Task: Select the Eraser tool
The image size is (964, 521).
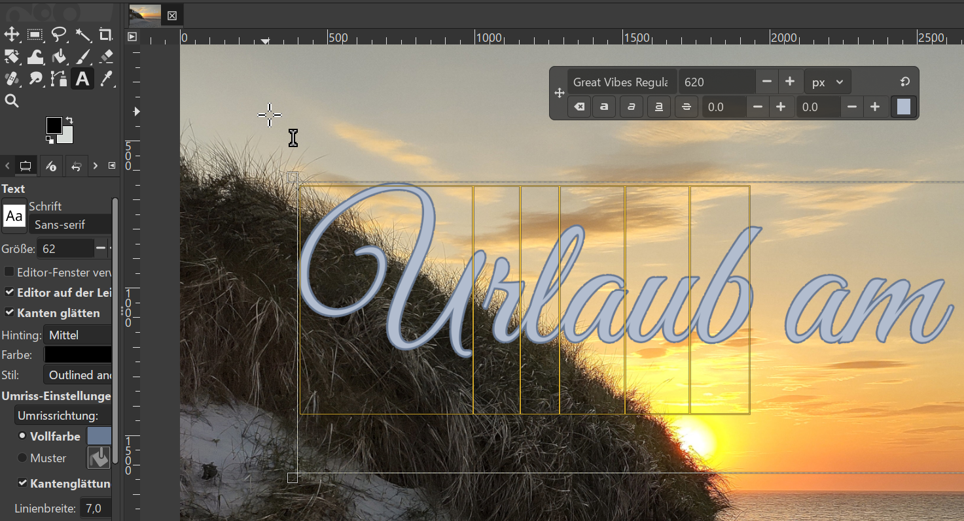Action: pos(106,57)
